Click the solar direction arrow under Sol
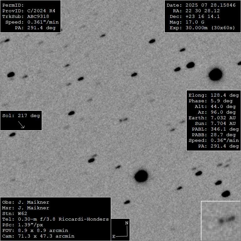The image size is (241, 241). click(x=21, y=125)
